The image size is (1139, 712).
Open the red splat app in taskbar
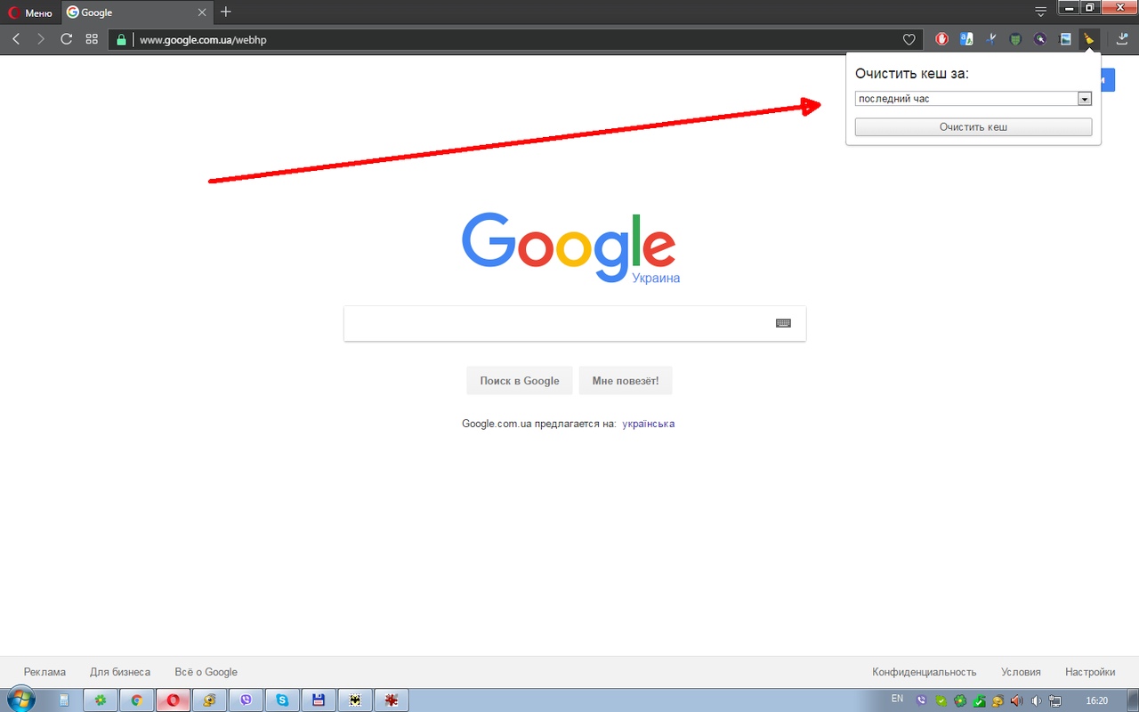click(x=392, y=700)
